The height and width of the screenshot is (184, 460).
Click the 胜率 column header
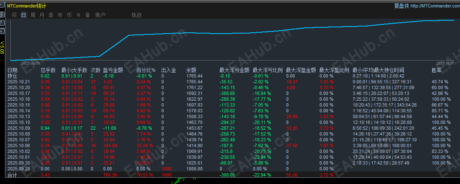pos(437,70)
